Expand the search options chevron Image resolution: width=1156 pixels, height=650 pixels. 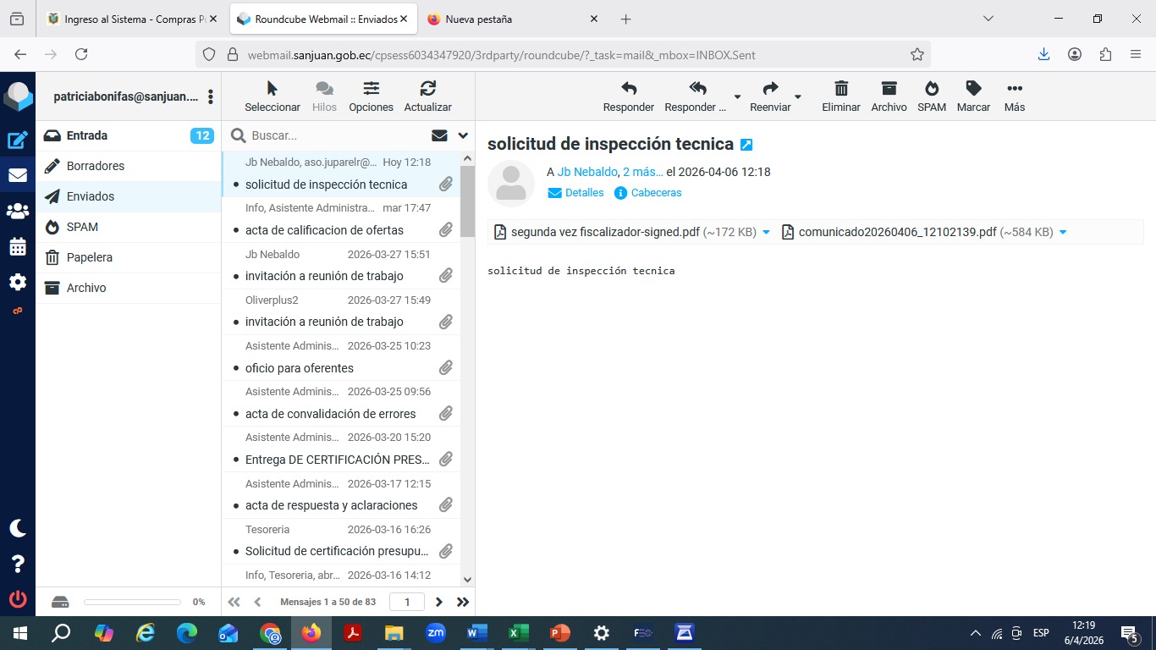click(463, 135)
